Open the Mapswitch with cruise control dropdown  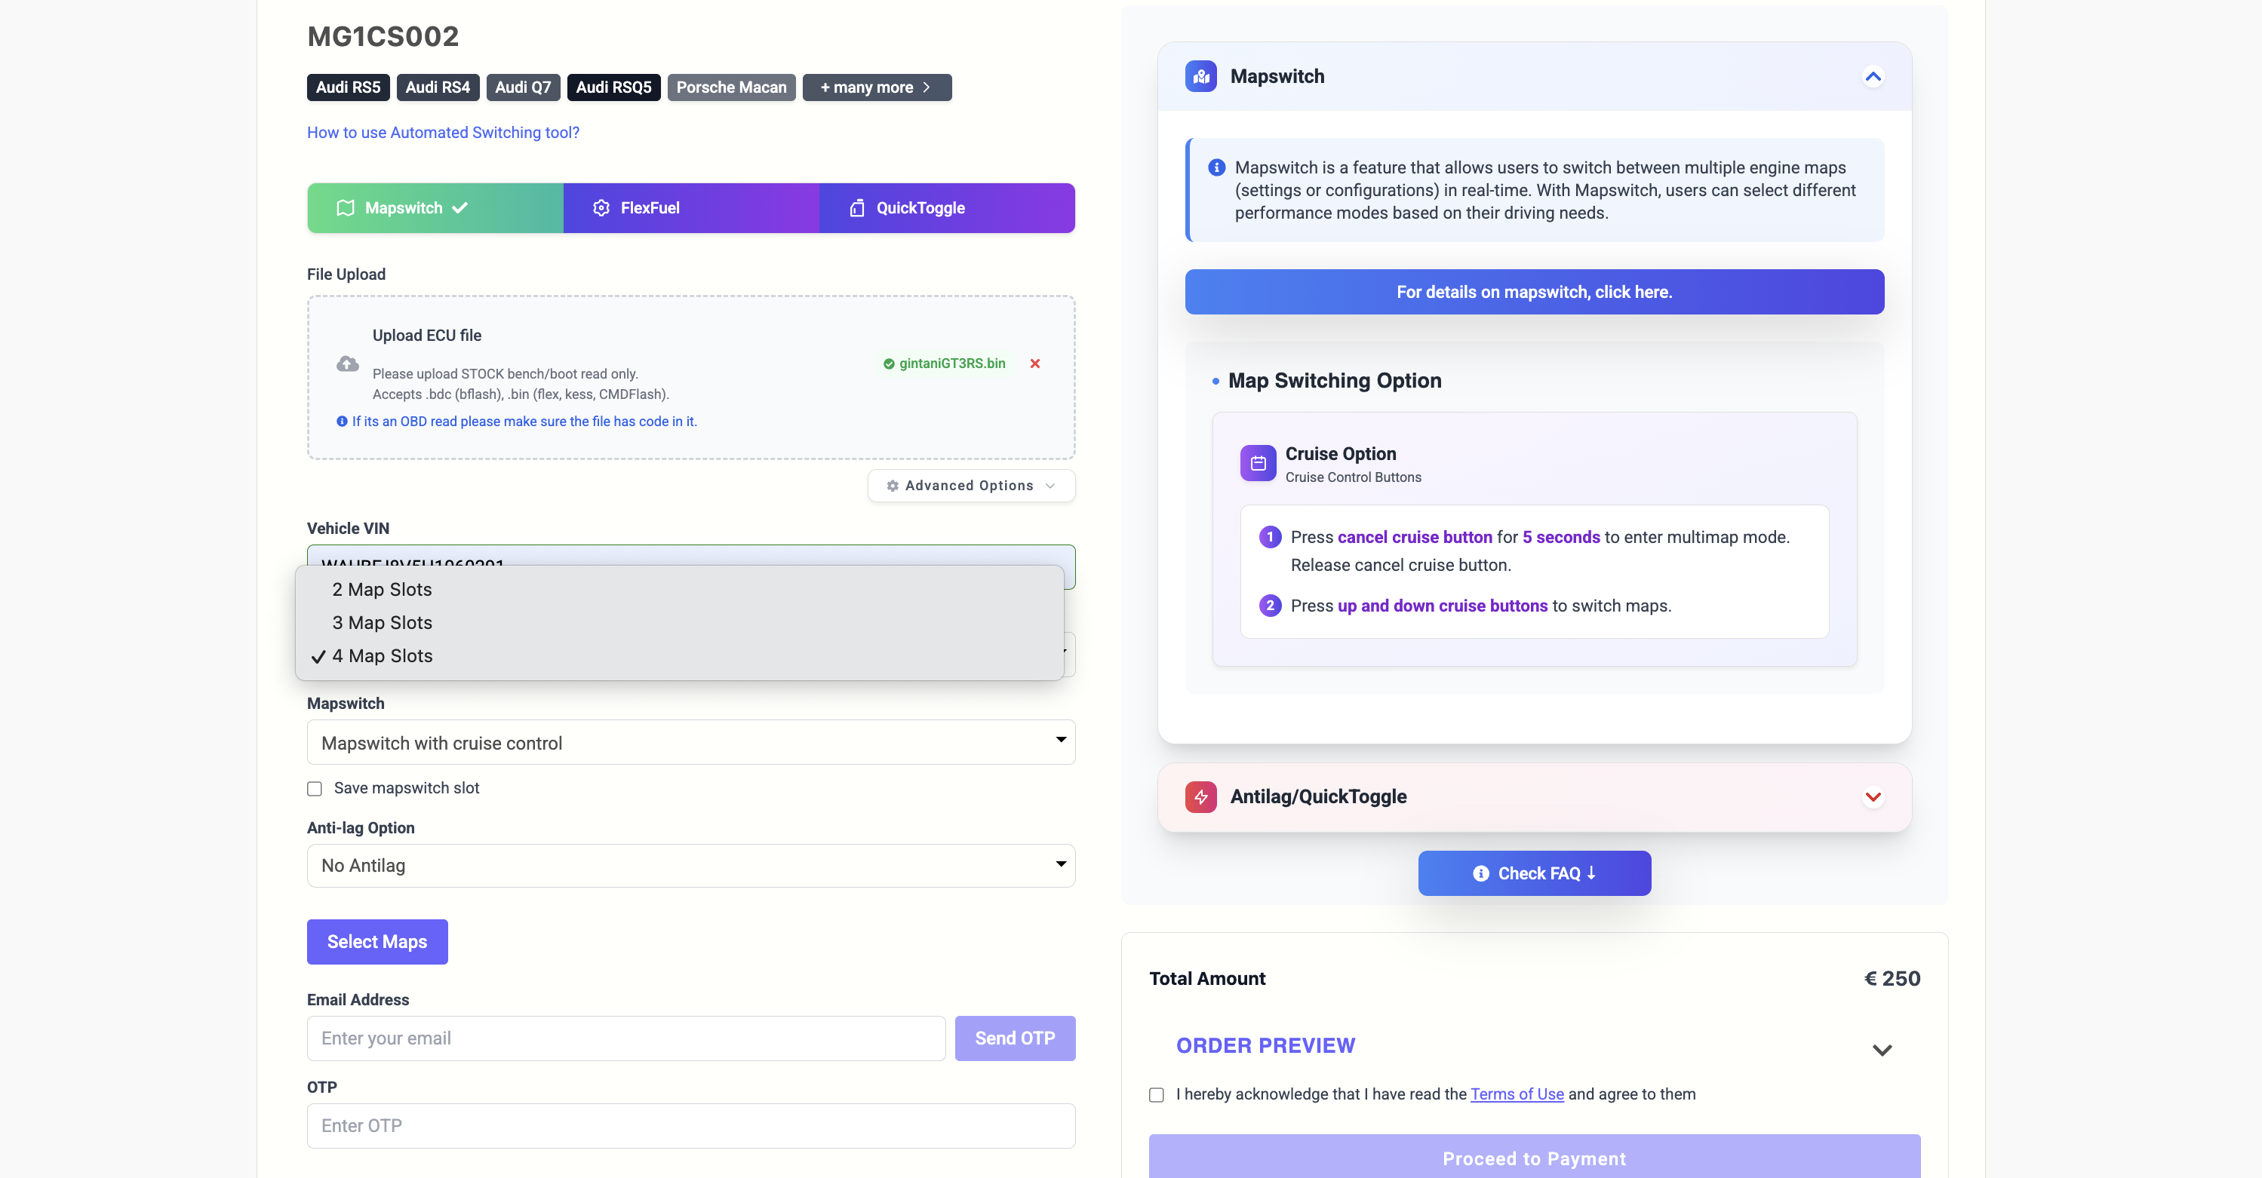690,743
